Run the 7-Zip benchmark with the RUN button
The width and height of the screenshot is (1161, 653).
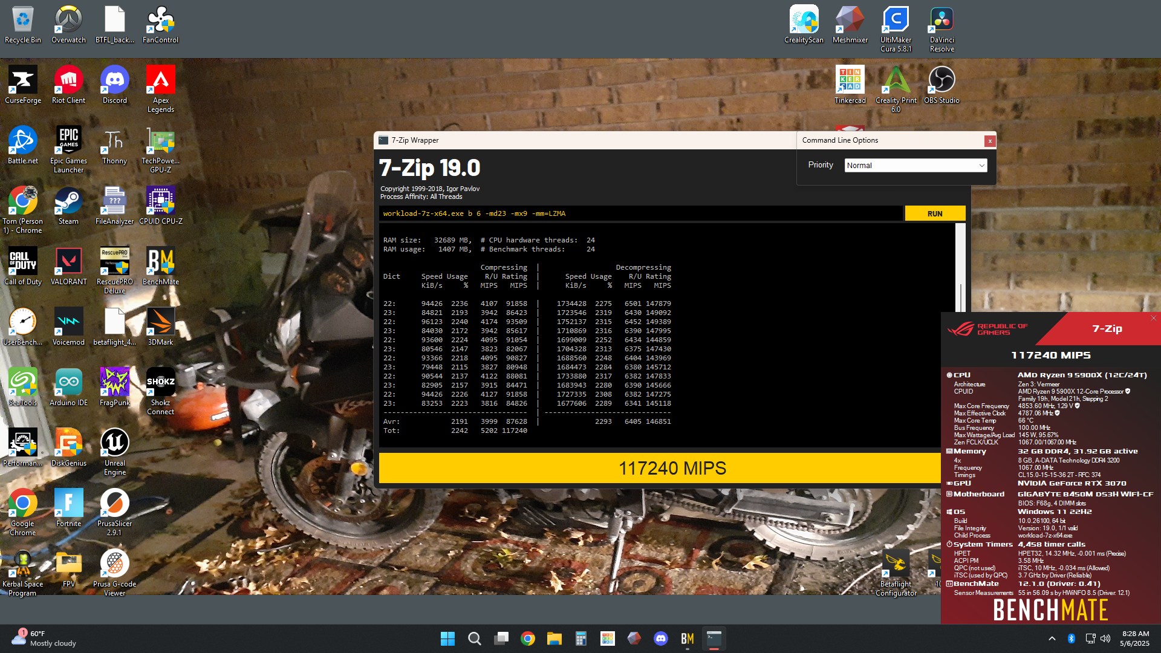point(935,213)
